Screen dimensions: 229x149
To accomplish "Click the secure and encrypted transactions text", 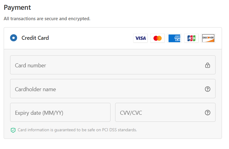I will [x=47, y=19].
